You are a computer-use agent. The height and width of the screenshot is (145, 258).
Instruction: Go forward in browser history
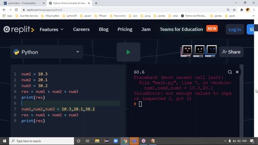tap(10, 10)
